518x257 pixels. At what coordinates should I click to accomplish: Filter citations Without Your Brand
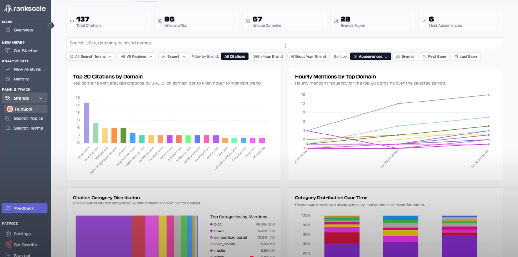(308, 56)
